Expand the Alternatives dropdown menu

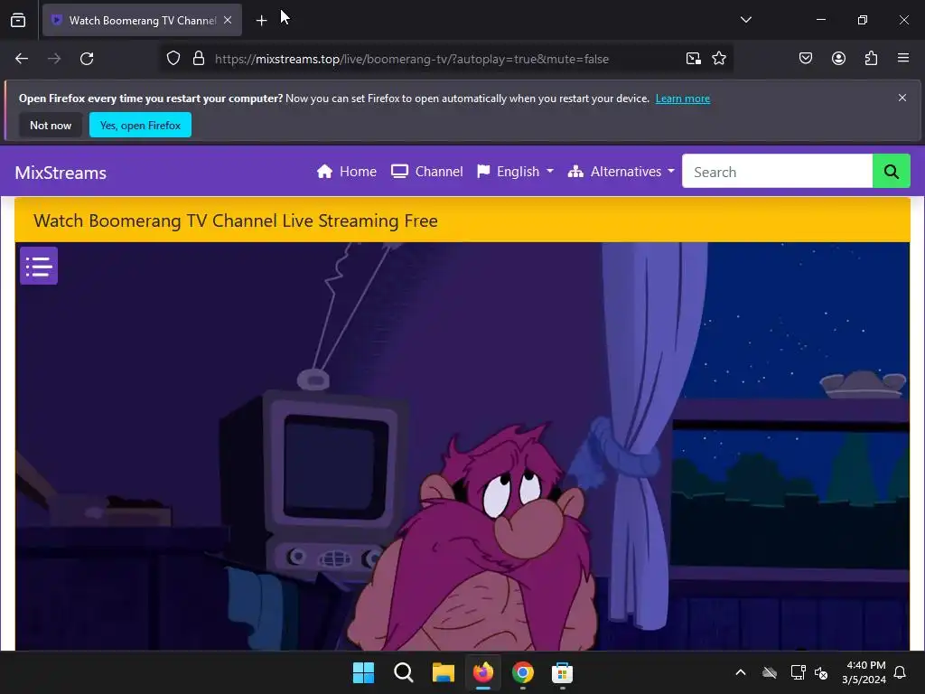click(621, 172)
